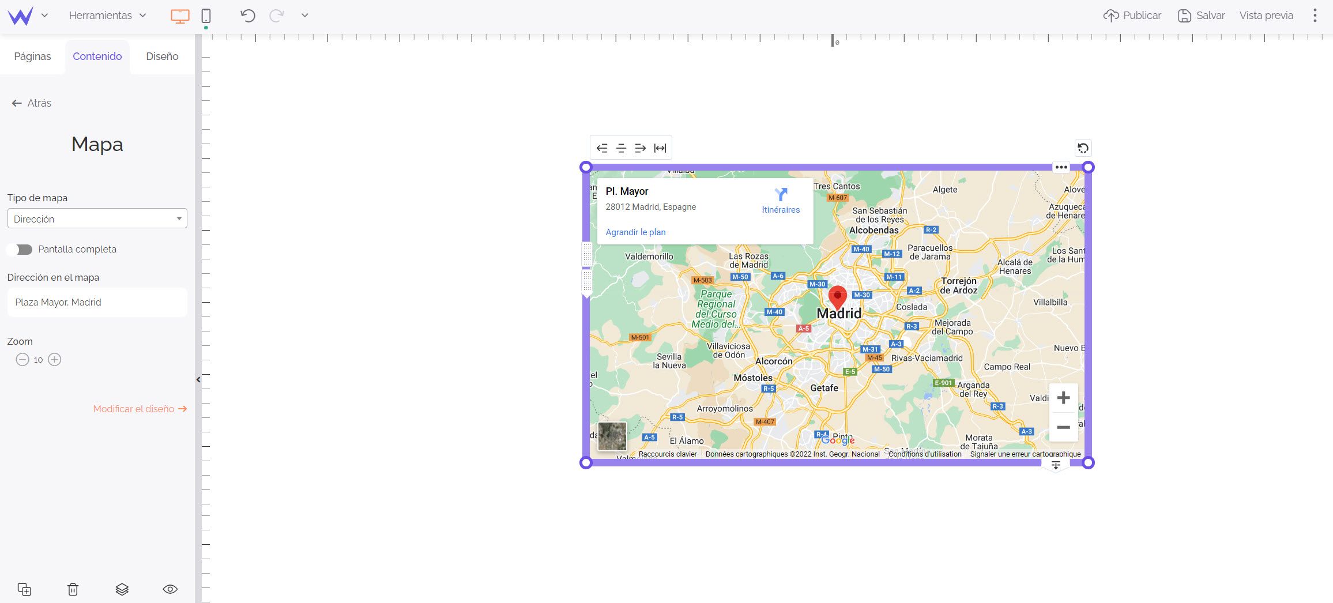The width and height of the screenshot is (1333, 603).
Task: Align map element to the right
Action: click(x=640, y=148)
